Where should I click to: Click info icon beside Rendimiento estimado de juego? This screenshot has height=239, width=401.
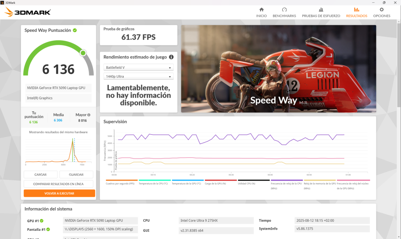pos(171,57)
